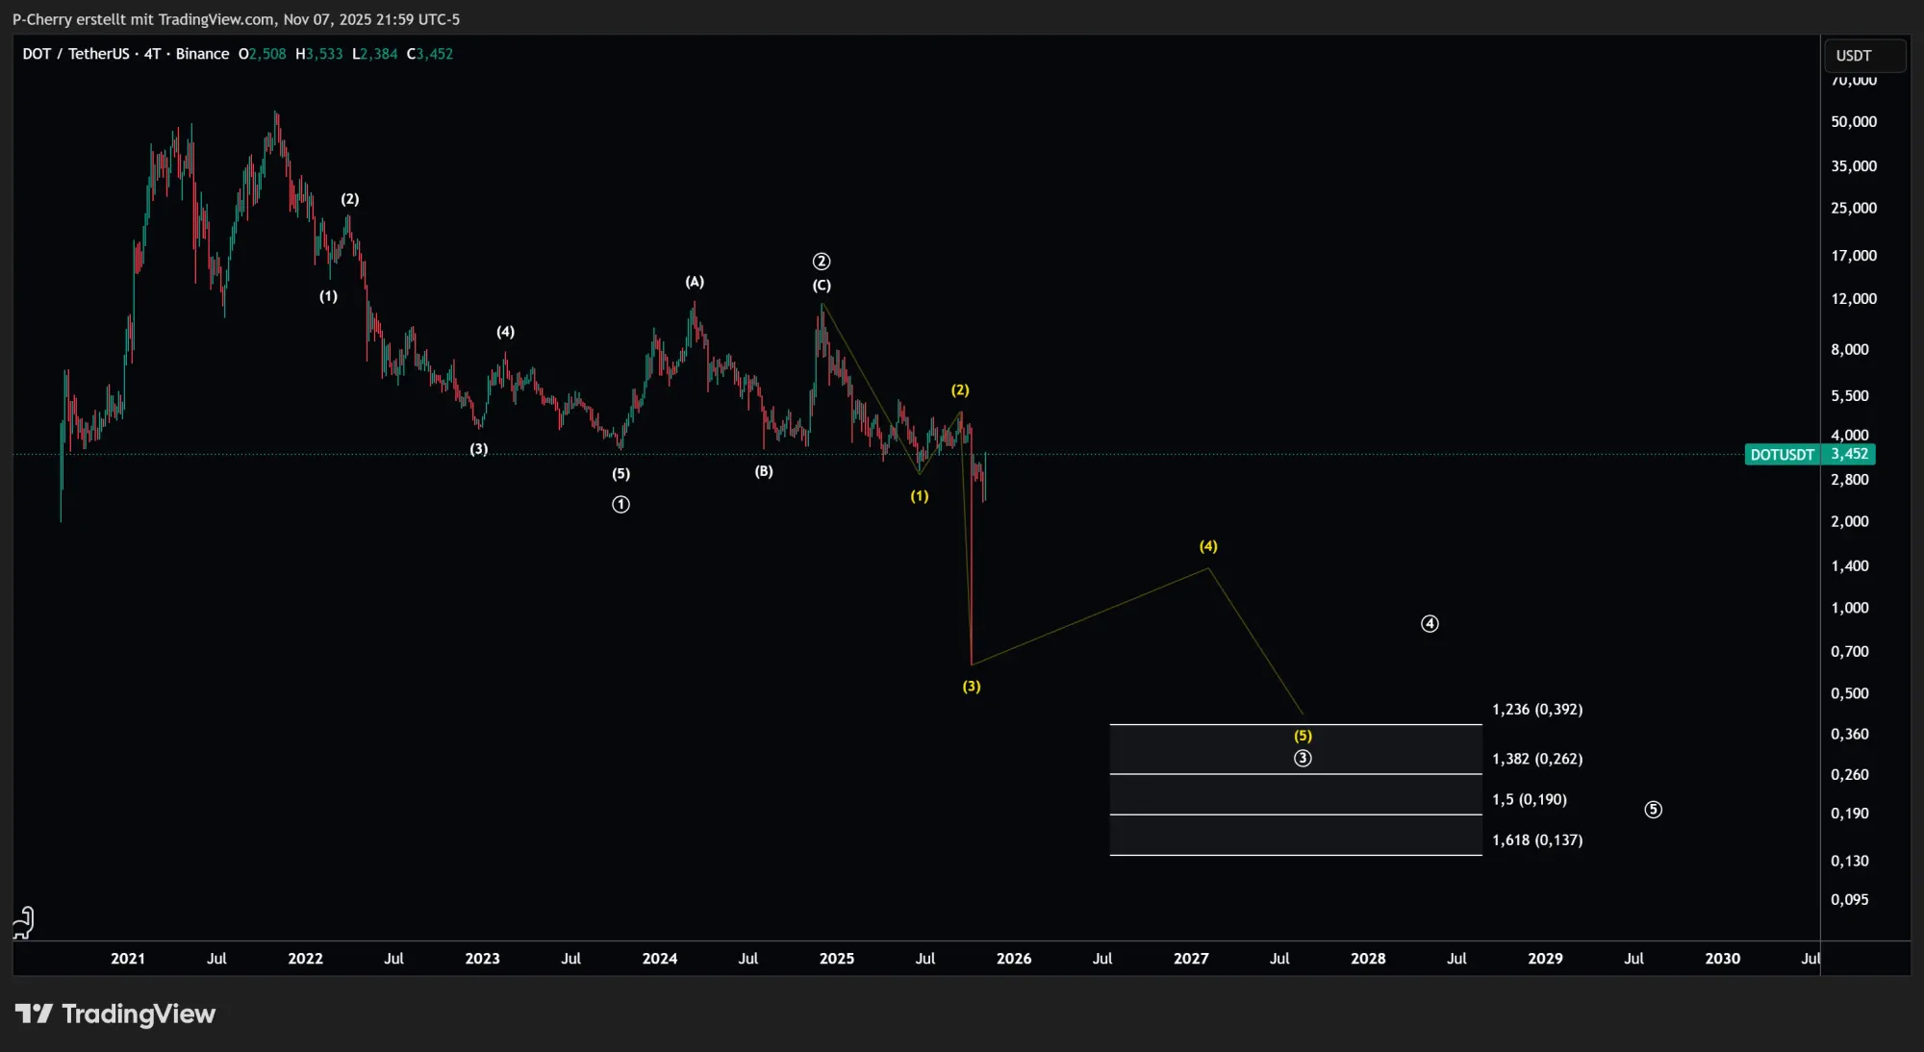1924x1052 pixels.
Task: Click the yellow (3) wave label at the low
Action: pyautogui.click(x=972, y=686)
